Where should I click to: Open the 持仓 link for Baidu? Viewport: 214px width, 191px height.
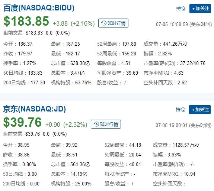181,9
